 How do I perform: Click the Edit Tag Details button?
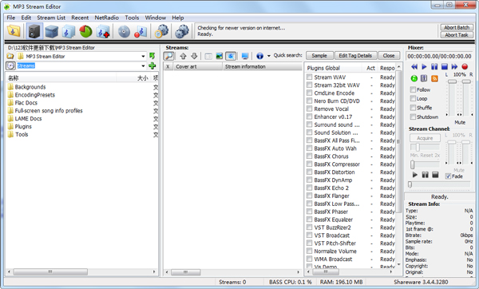[355, 56]
